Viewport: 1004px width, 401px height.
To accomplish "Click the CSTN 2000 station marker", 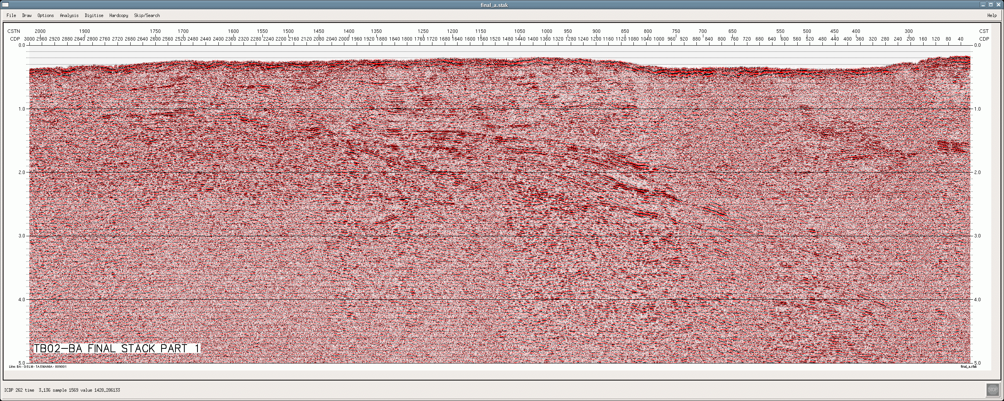I will click(x=40, y=31).
